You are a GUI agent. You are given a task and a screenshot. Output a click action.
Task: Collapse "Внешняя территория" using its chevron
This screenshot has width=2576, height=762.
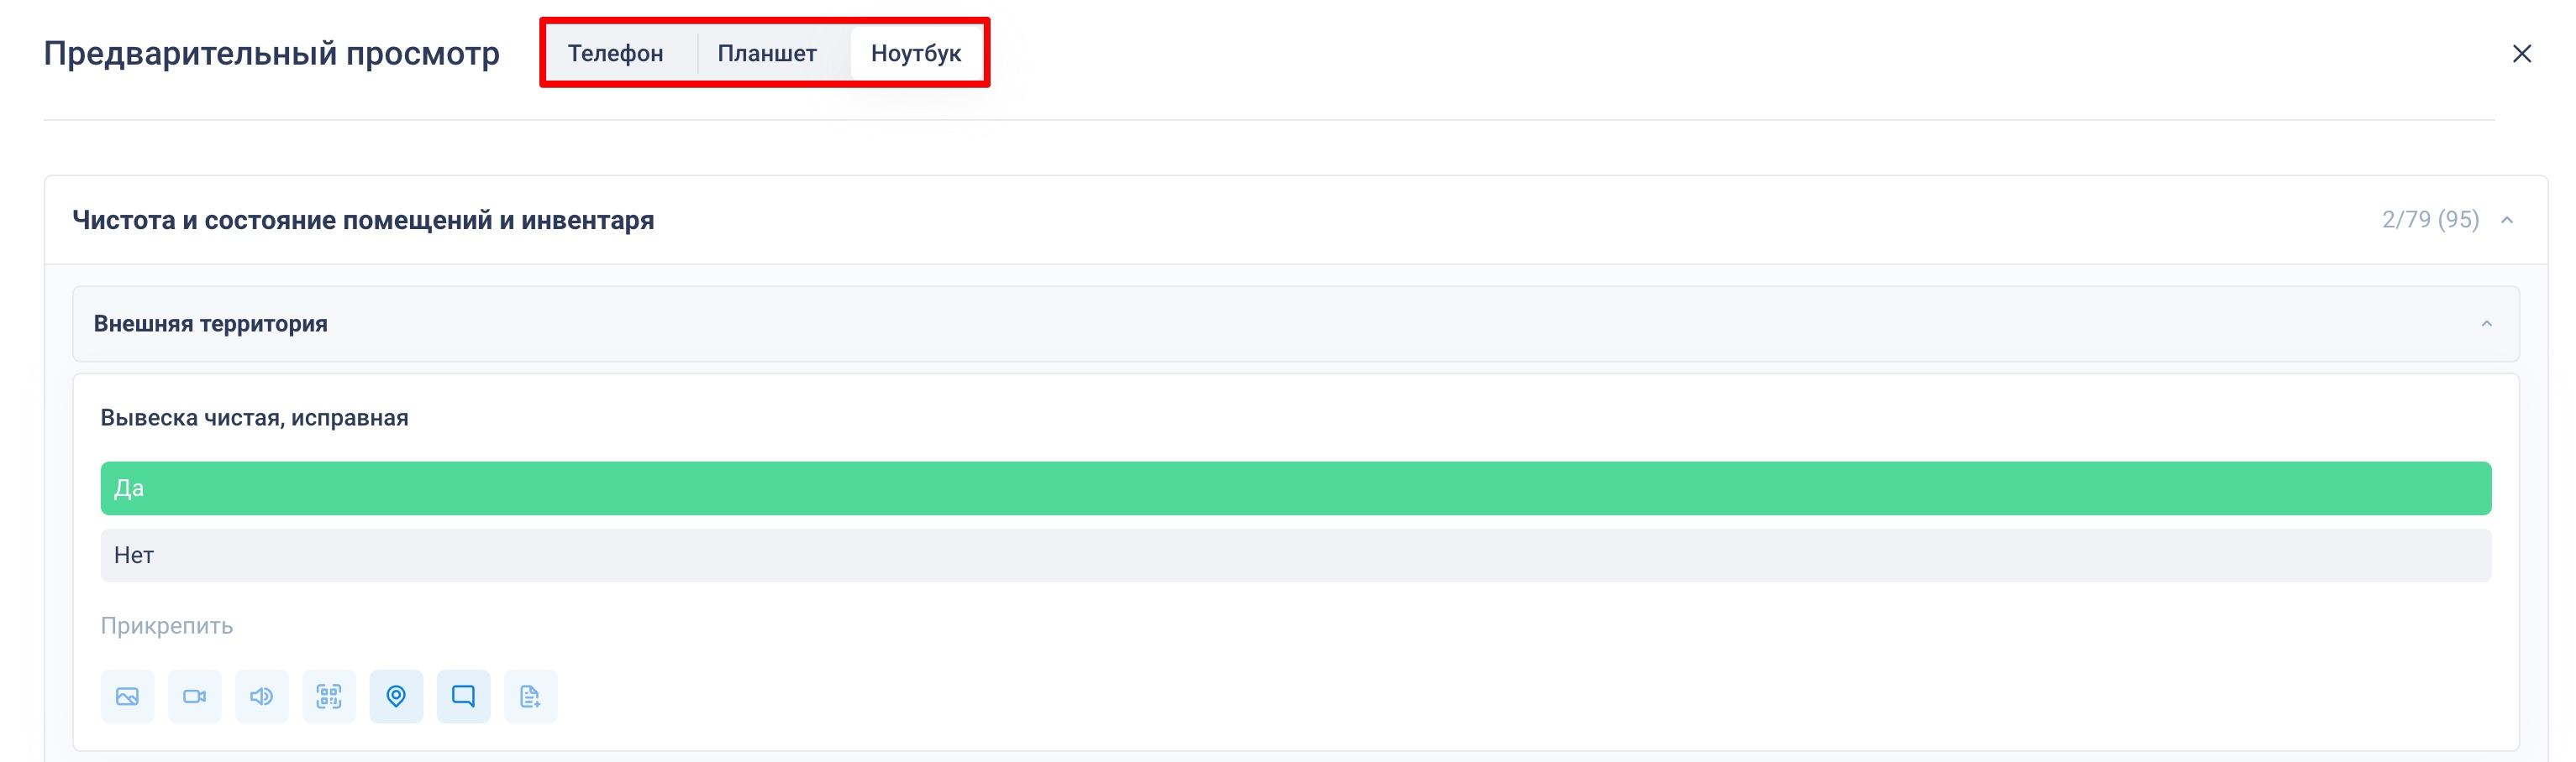pyautogui.click(x=2486, y=325)
